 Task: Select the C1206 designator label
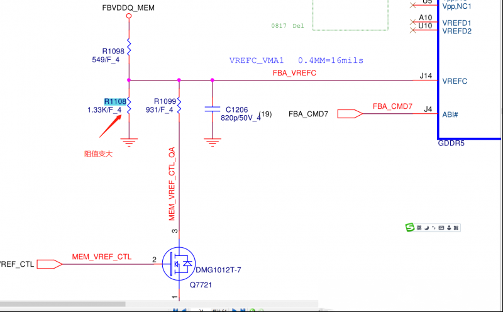point(237,109)
